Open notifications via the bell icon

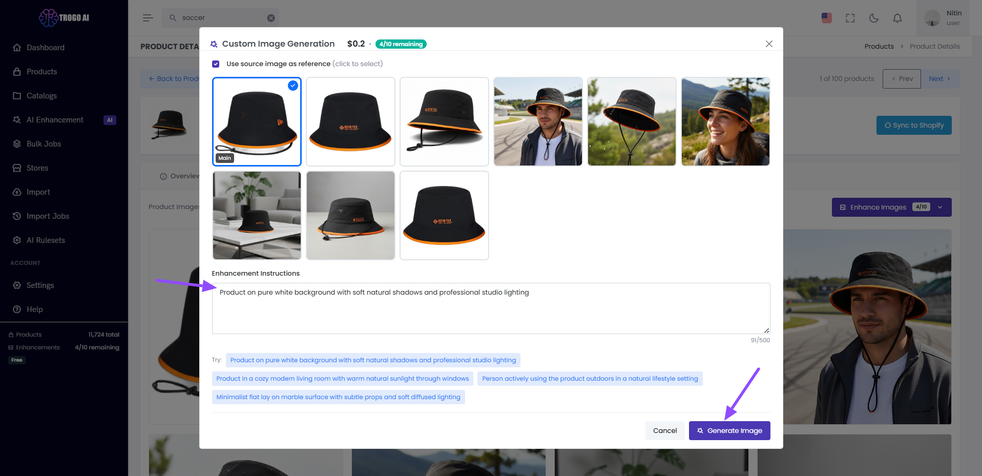point(897,18)
